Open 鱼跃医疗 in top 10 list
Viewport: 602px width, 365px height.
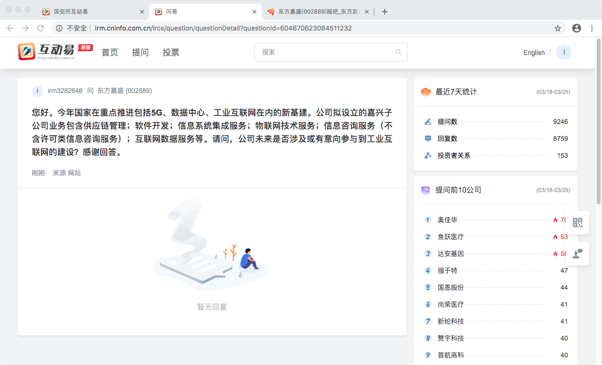451,237
